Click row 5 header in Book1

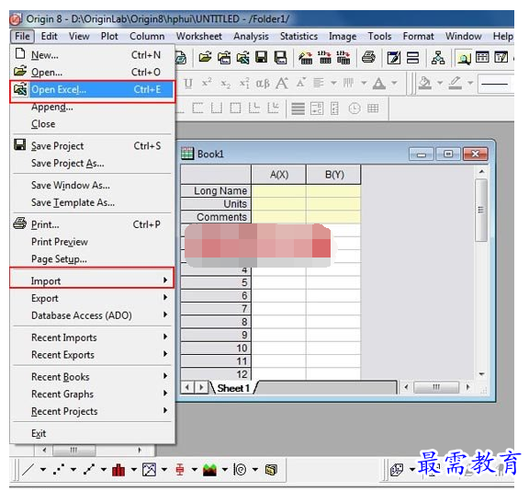pos(216,282)
